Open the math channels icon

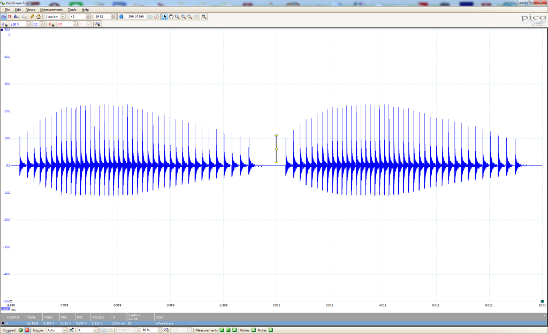coord(98,24)
